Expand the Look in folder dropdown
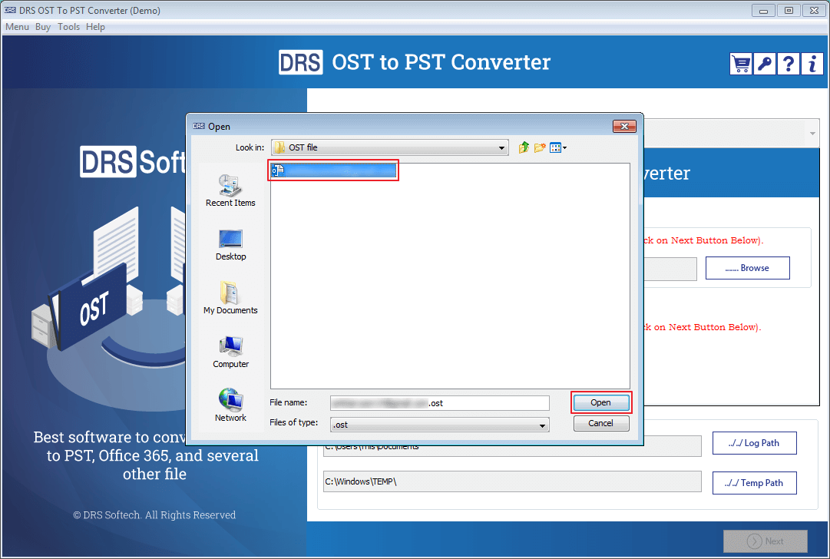 pos(501,147)
